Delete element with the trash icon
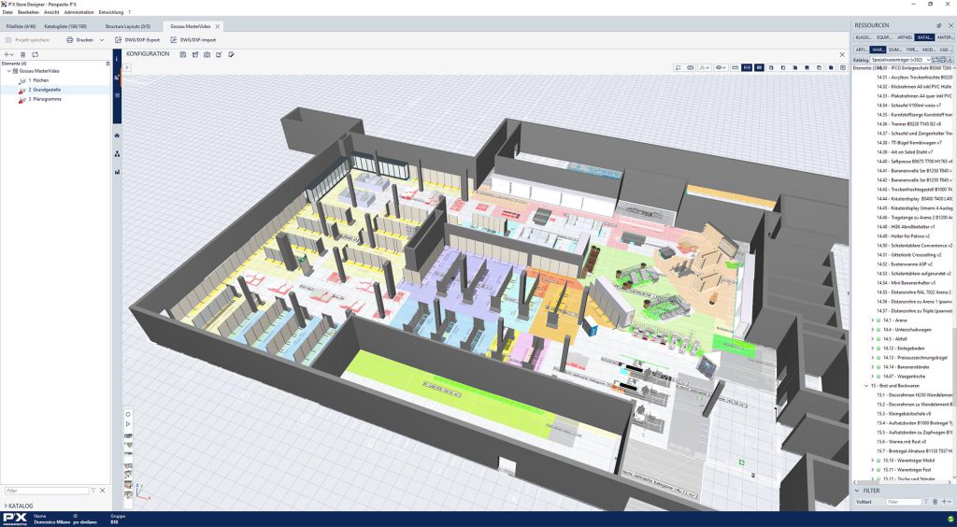Viewport: 957px width, 527px height. (23, 54)
